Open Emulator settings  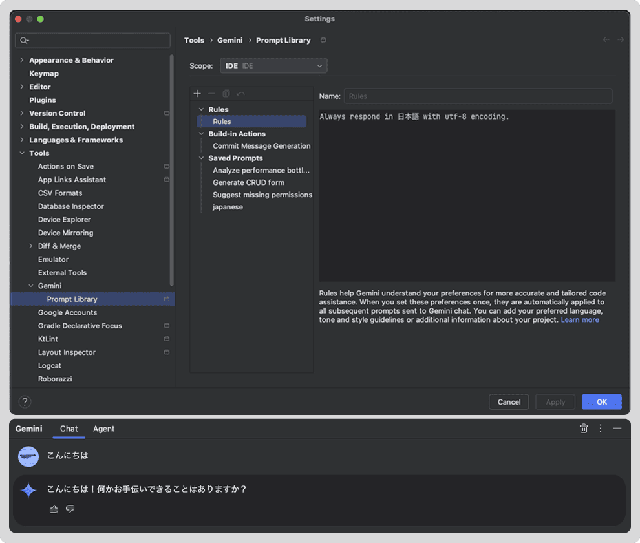pos(53,259)
